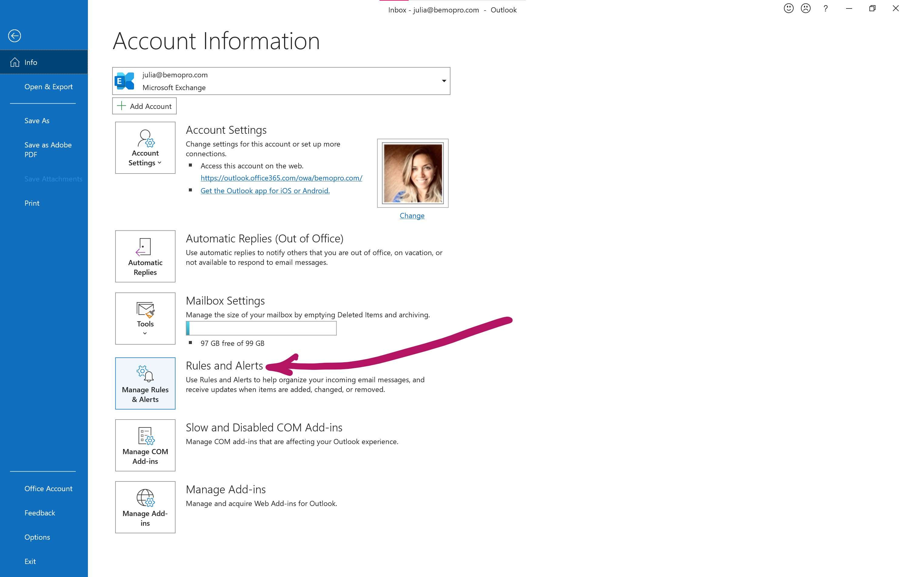Click the Info home icon
Screen dimensions: 907x577
click(x=15, y=62)
